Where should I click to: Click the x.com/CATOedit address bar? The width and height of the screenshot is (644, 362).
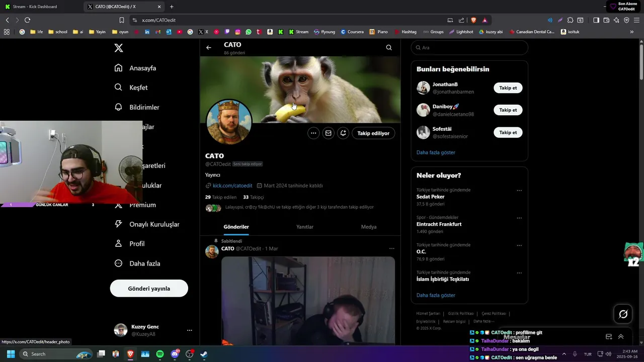point(287,20)
